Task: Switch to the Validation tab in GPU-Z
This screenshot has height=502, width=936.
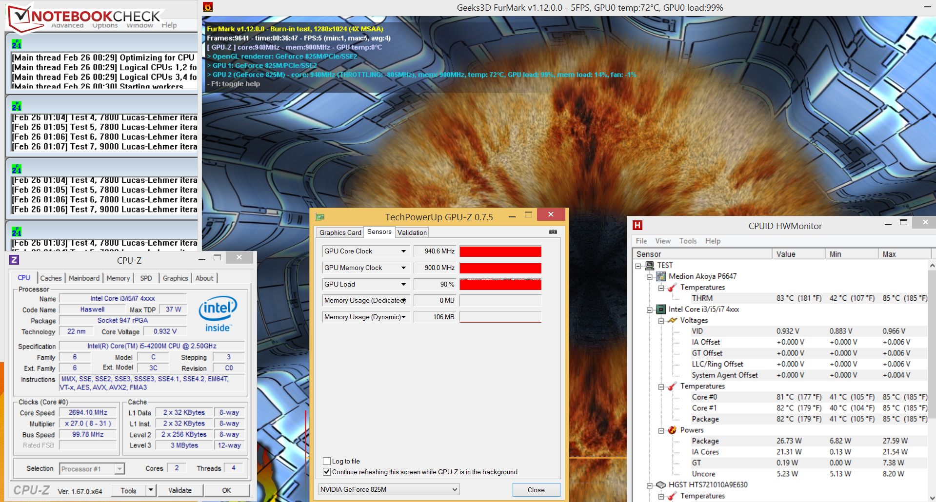Action: pos(412,232)
